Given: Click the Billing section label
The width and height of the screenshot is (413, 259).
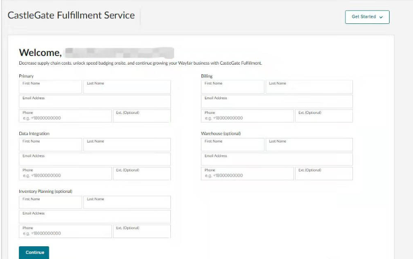Looking at the screenshot, I should (207, 76).
